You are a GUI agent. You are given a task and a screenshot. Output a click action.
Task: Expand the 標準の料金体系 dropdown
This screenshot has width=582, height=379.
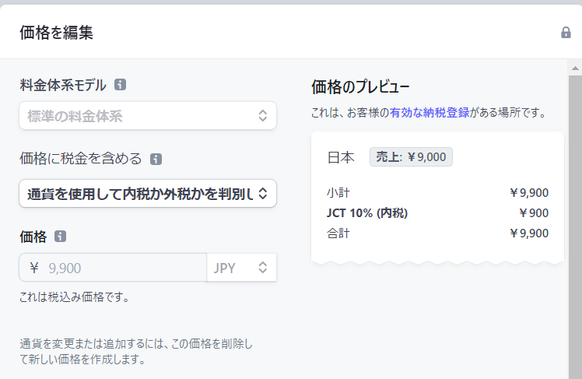[x=148, y=117]
